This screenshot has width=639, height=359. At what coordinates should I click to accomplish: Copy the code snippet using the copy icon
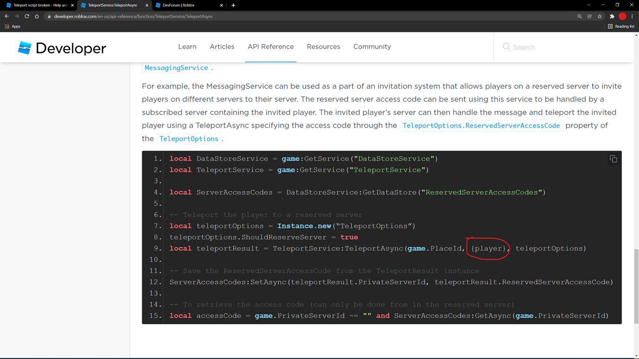(613, 159)
